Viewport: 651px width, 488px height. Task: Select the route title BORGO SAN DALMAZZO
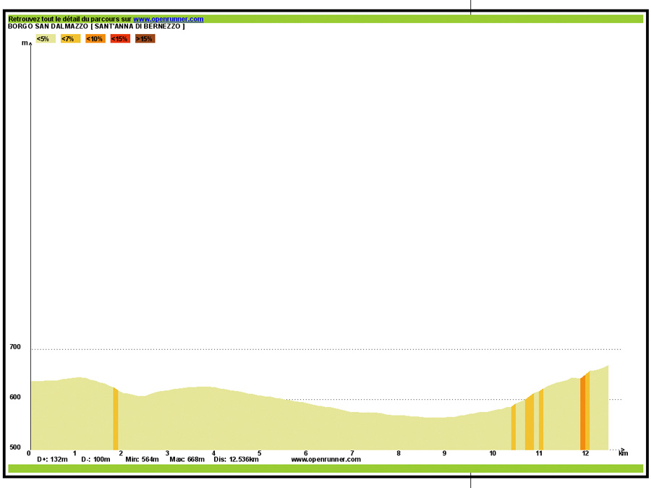[48, 26]
